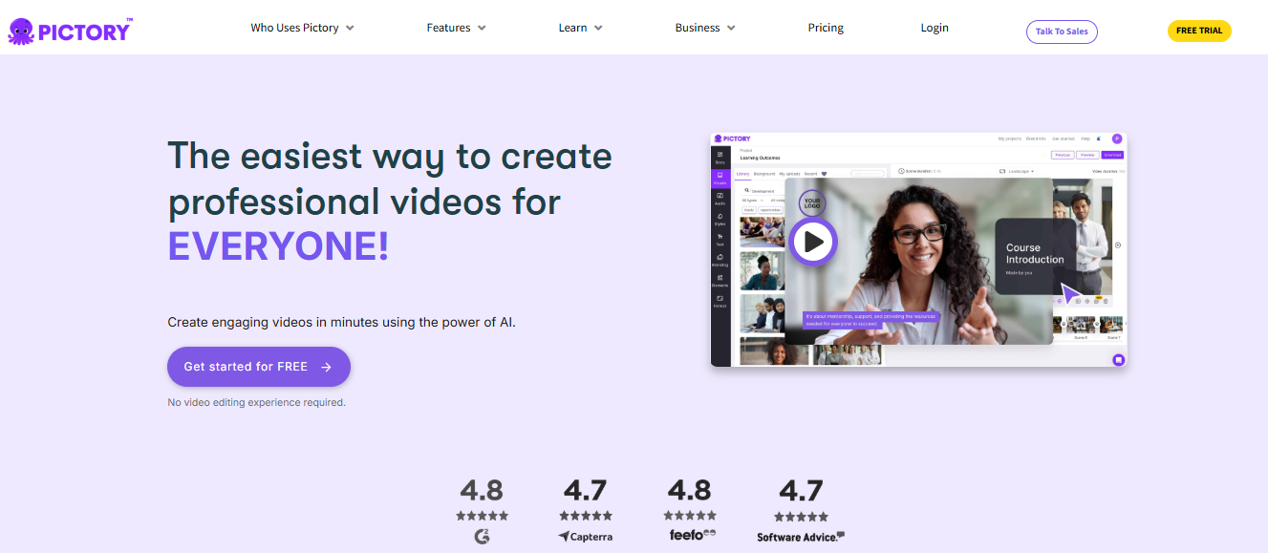Click the Visuals icon in preview sidebar
The width and height of the screenshot is (1268, 553).
720,179
